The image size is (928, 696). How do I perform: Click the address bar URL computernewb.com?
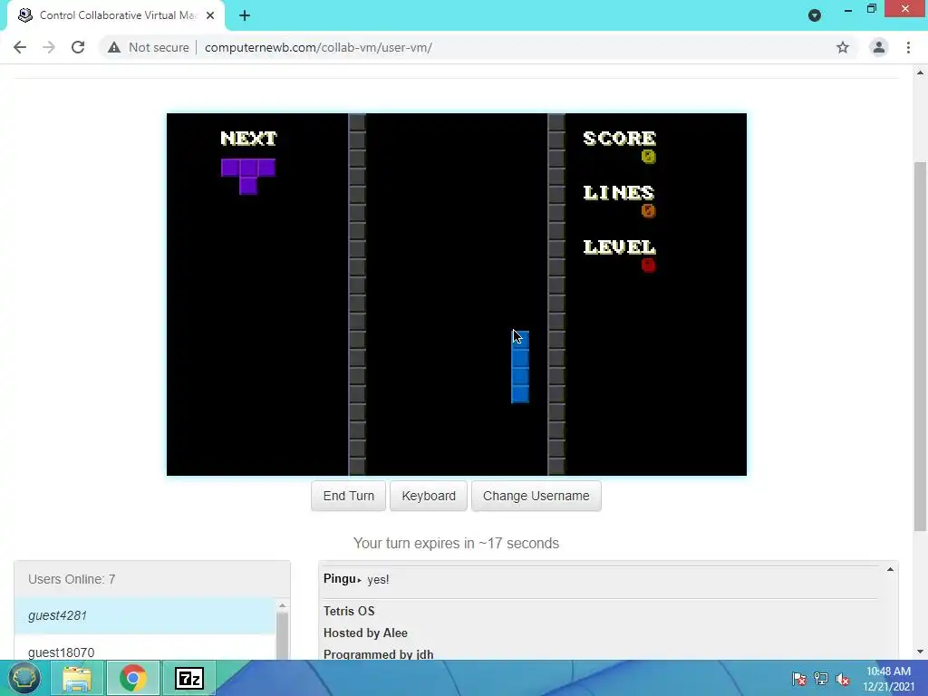pyautogui.click(x=318, y=47)
